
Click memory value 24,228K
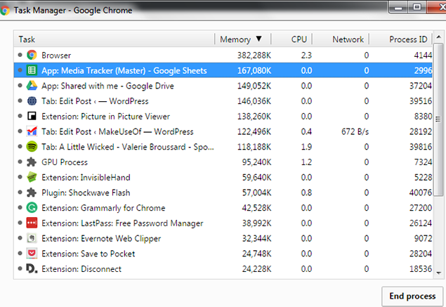click(x=256, y=269)
